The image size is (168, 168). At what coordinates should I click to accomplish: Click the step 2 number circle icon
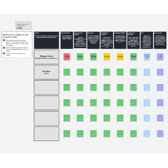coord(4,48)
